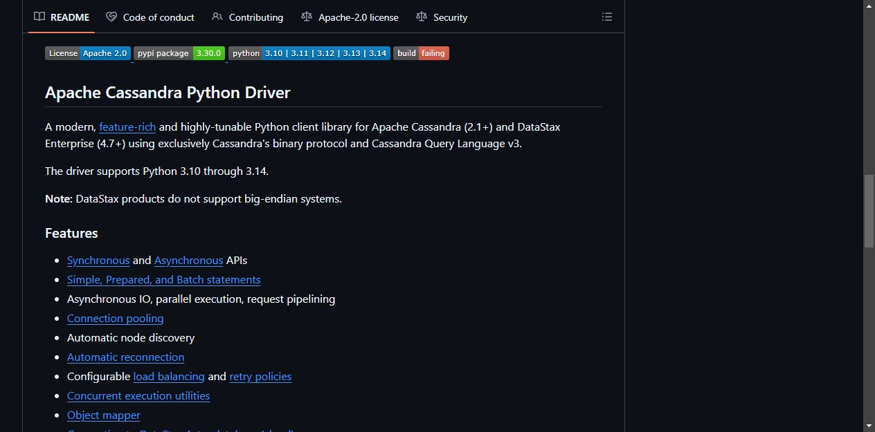Click the big-endian systems note text
The width and height of the screenshot is (875, 432).
[x=193, y=199]
